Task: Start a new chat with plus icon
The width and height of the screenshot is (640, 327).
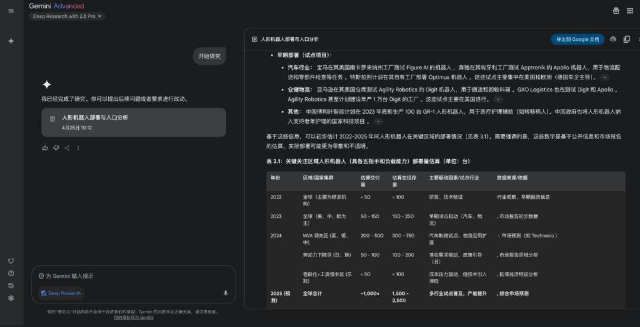Action: click(x=11, y=41)
